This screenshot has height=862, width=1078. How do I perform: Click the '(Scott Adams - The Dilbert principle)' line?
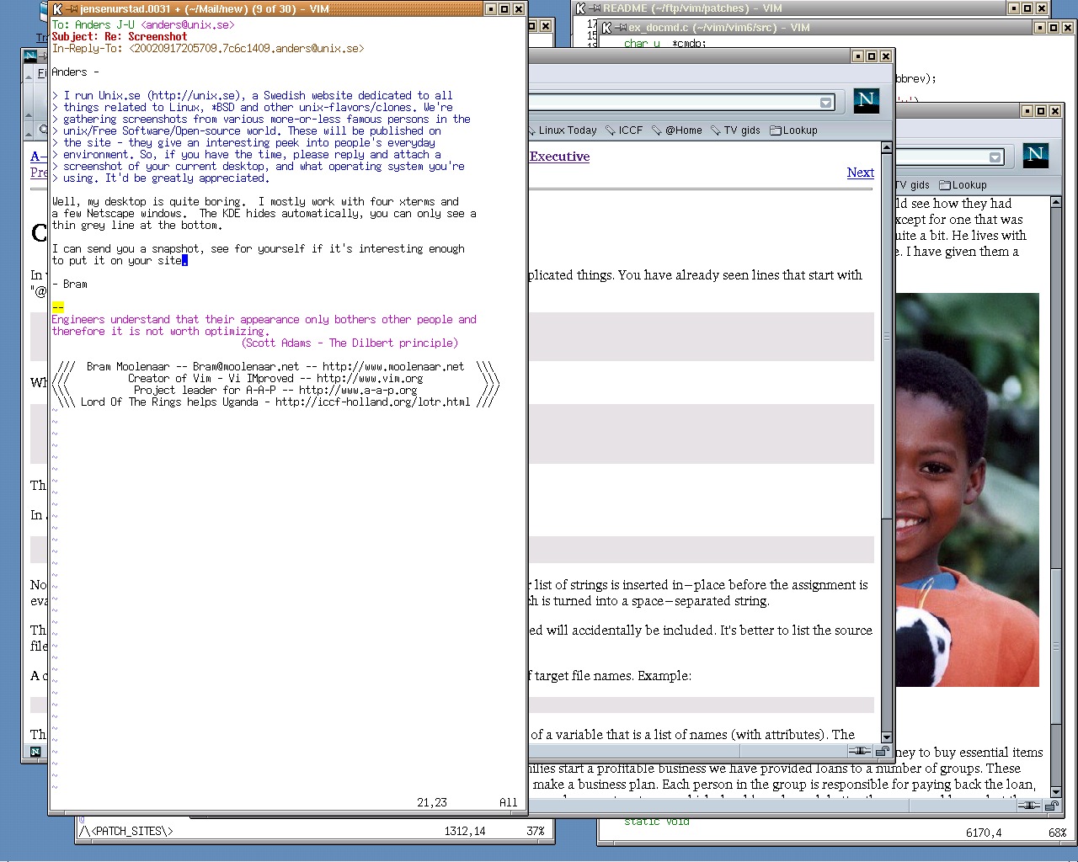click(350, 343)
